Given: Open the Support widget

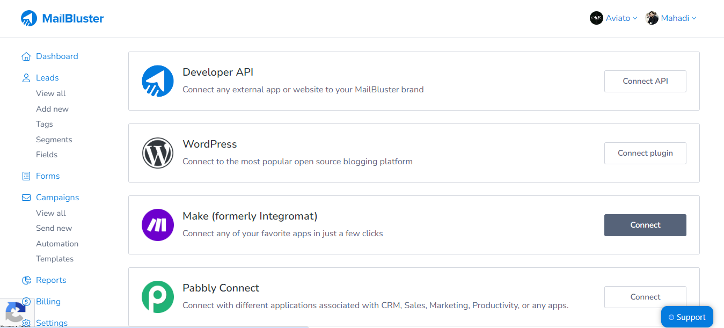Looking at the screenshot, I should click(x=687, y=317).
